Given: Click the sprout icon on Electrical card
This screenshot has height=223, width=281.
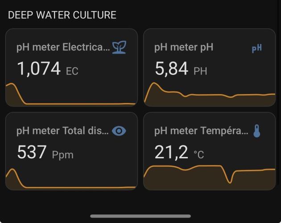Looking at the screenshot, I should 119,47.
